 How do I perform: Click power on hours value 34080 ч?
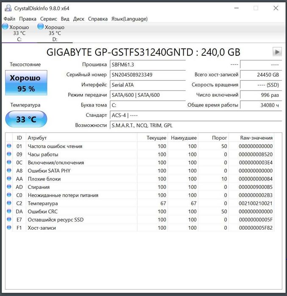point(261,105)
